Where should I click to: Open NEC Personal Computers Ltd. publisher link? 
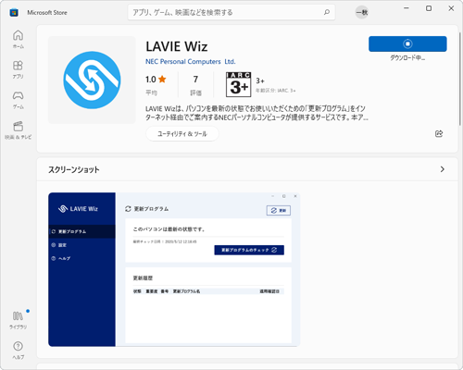point(191,62)
